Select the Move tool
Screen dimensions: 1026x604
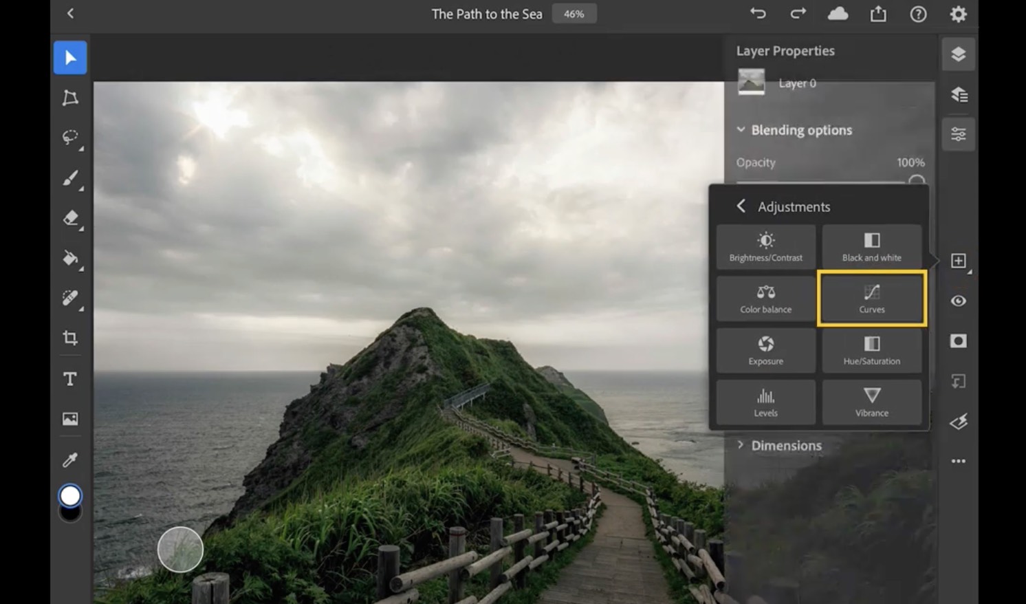70,57
